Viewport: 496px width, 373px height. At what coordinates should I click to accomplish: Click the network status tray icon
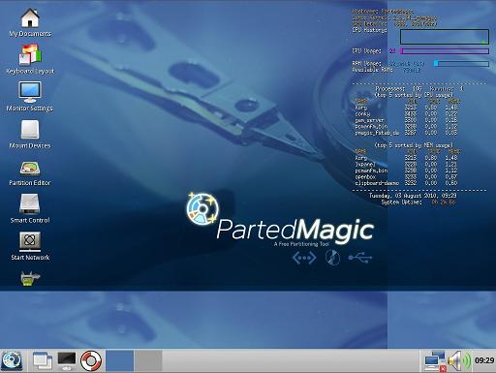435,361
